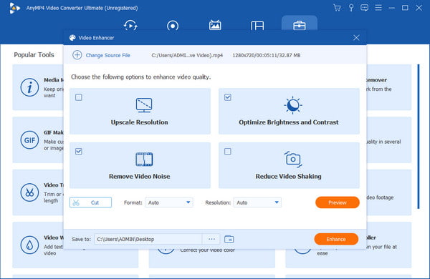Click the Save to path field
This screenshot has height=279, width=430.
(x=148, y=240)
